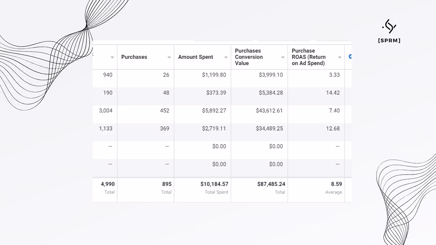Screen dimensions: 436x245
Task: Click the Purchase ROAS header label
Action: point(308,57)
